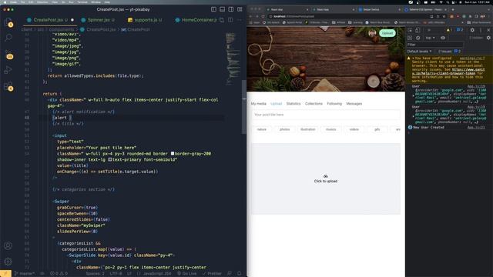Open the Manage gear in VS Code activity bar
Viewport: 493px width, 277px height.
[x=8, y=262]
